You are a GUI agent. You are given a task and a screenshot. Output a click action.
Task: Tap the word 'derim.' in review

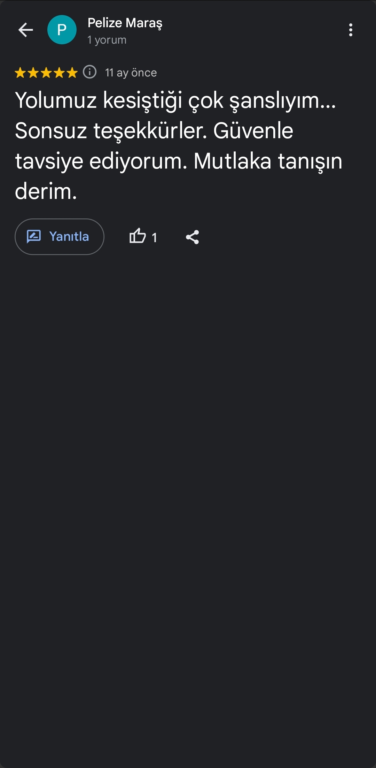coord(46,192)
